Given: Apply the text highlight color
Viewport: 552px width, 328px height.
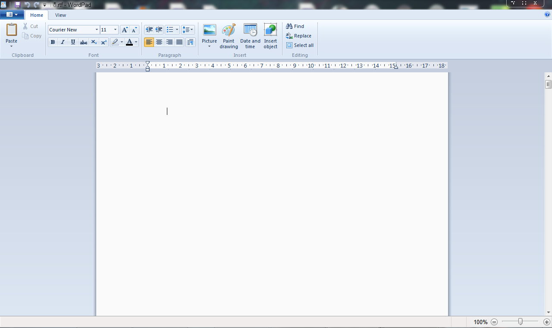Looking at the screenshot, I should click(115, 42).
